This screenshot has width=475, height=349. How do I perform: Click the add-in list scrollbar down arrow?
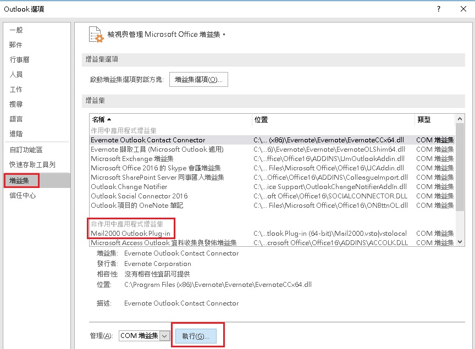460,242
